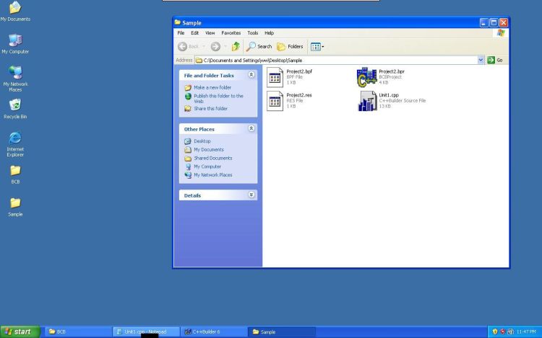542x338 pixels.
Task: Go up one folder level
Action: pos(236,46)
